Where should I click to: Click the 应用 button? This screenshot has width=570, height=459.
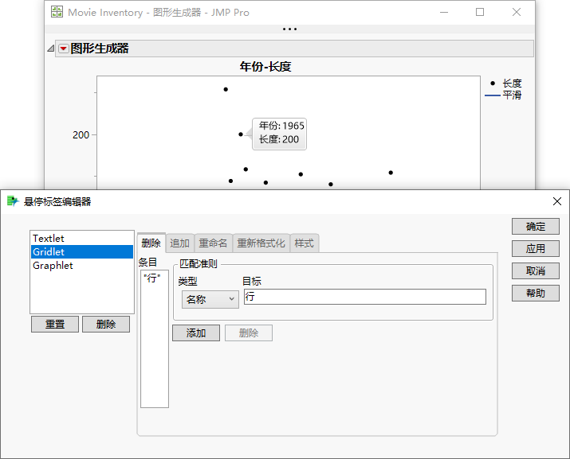coord(536,248)
